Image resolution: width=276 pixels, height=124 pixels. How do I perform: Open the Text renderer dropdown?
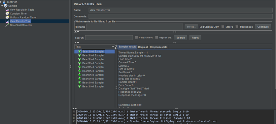113,46
